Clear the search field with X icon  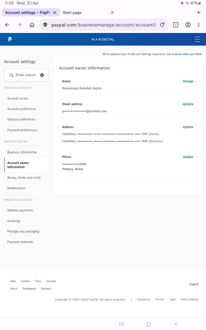point(42,75)
